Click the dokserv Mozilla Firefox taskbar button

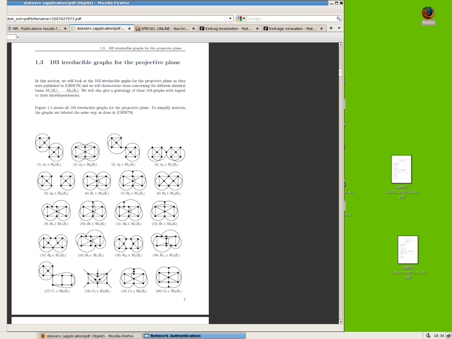click(x=90, y=335)
